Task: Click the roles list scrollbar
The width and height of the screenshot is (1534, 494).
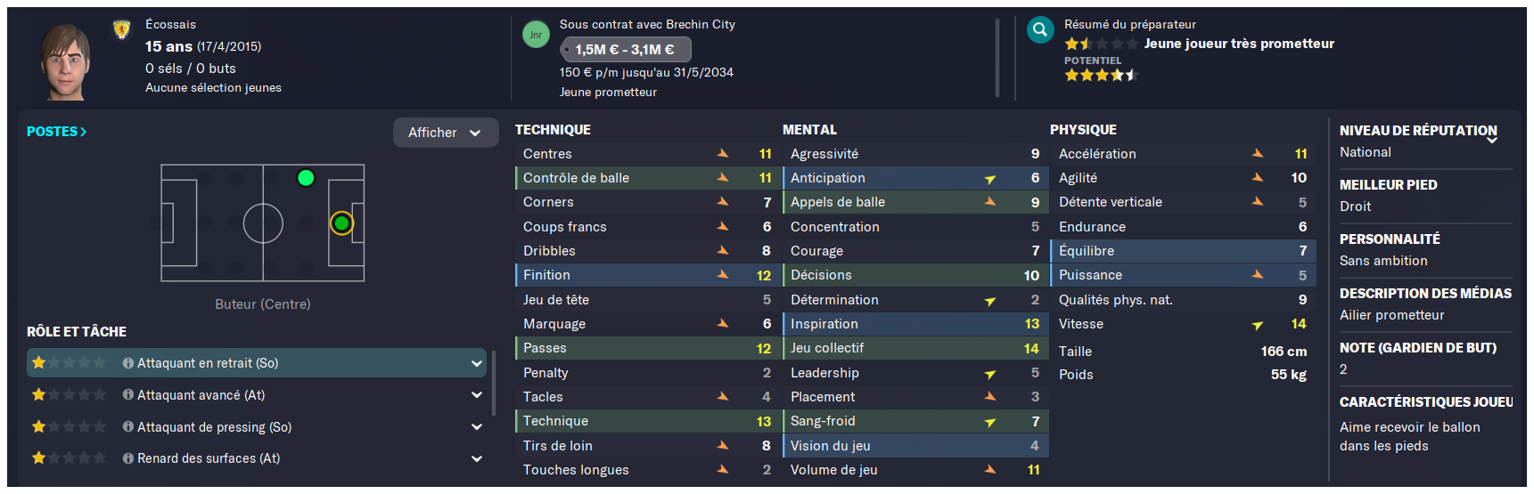Action: coord(494,383)
